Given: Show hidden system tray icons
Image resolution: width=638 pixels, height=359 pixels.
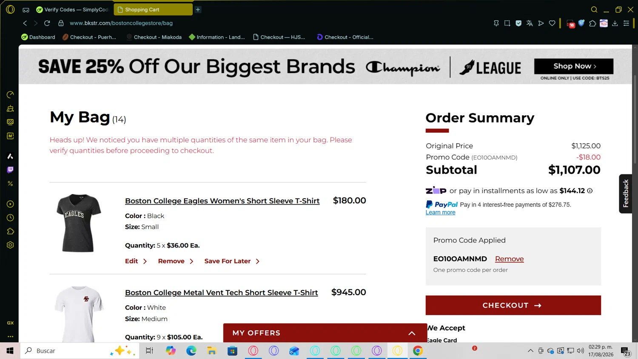Looking at the screenshot, I should (530, 351).
